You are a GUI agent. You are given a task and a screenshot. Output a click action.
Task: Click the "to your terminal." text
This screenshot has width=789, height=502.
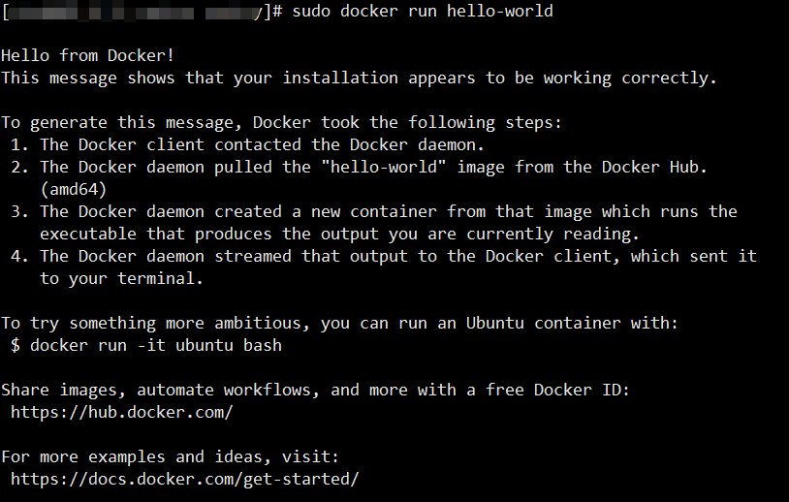pyautogui.click(x=122, y=278)
